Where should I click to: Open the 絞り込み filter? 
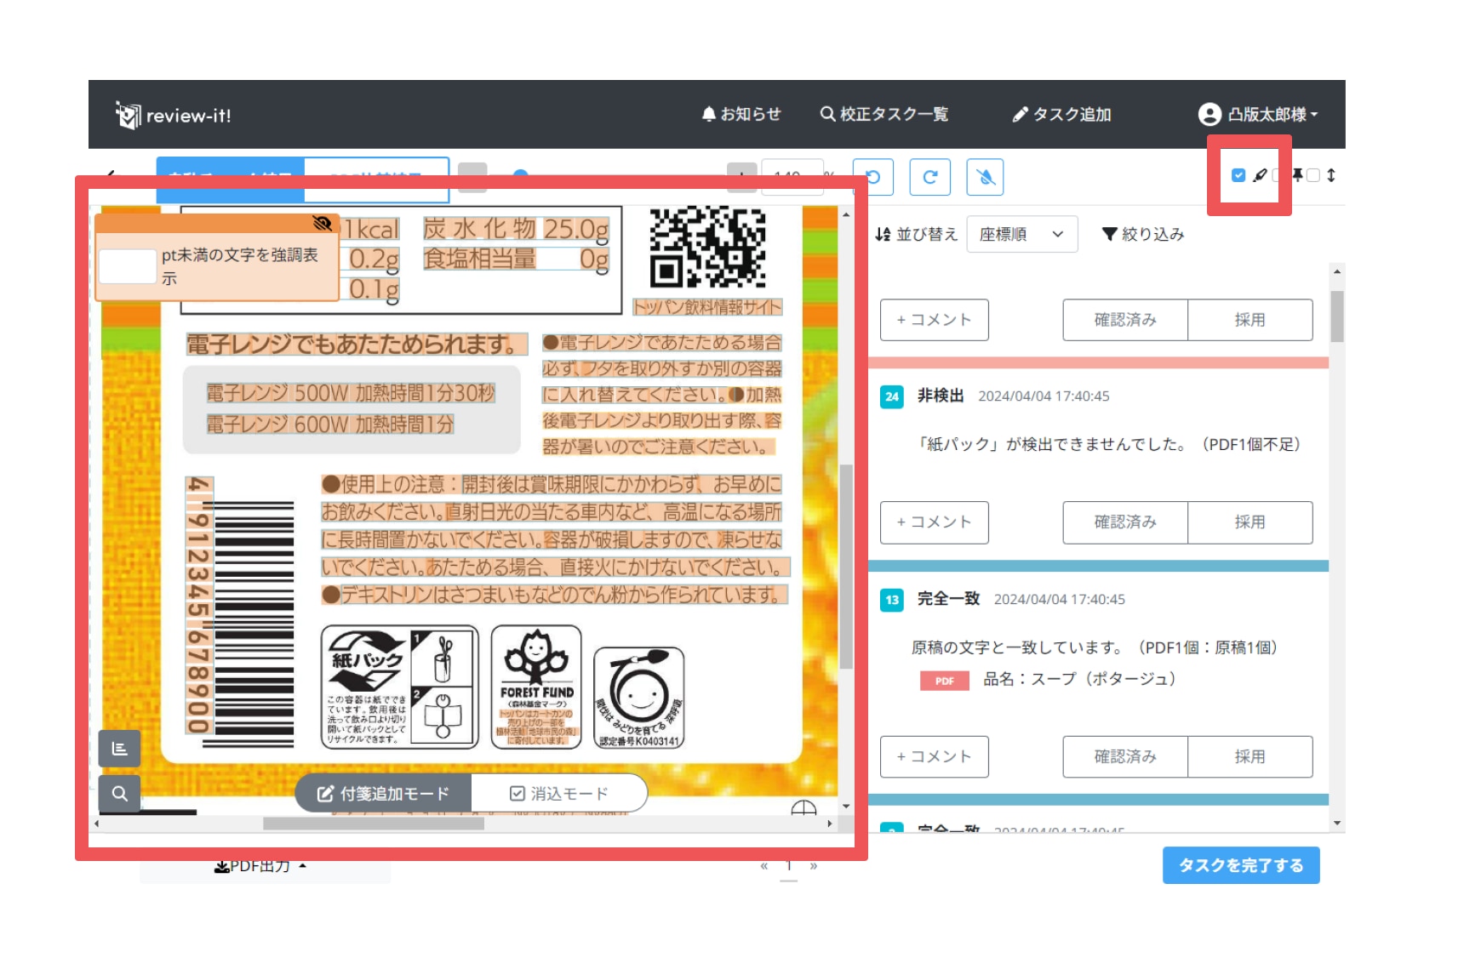pyautogui.click(x=1143, y=234)
